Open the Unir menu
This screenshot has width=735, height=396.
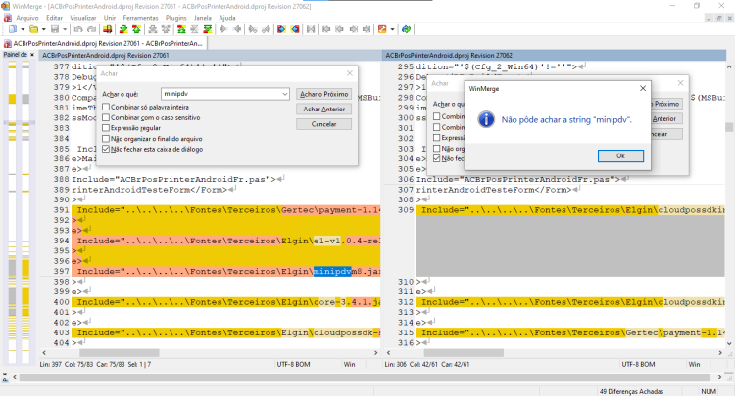(x=110, y=18)
